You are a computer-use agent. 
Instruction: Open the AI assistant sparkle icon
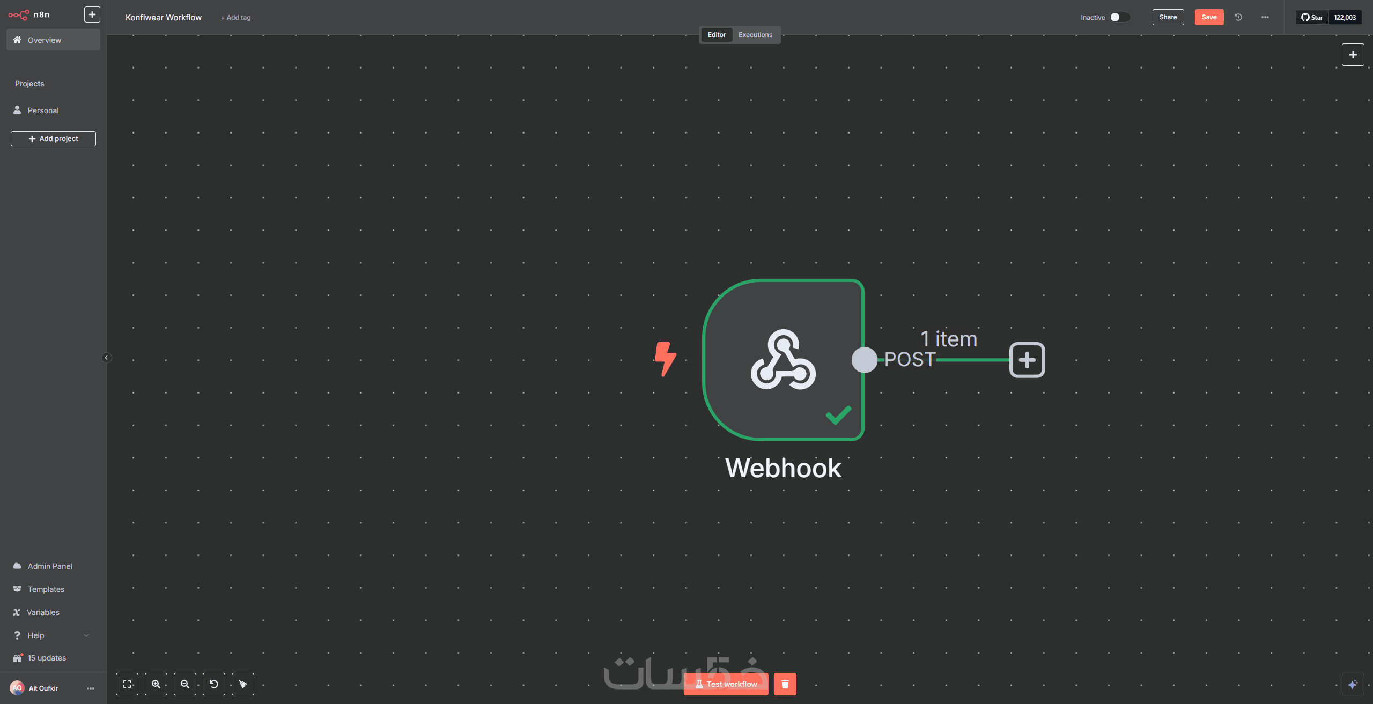click(1353, 684)
